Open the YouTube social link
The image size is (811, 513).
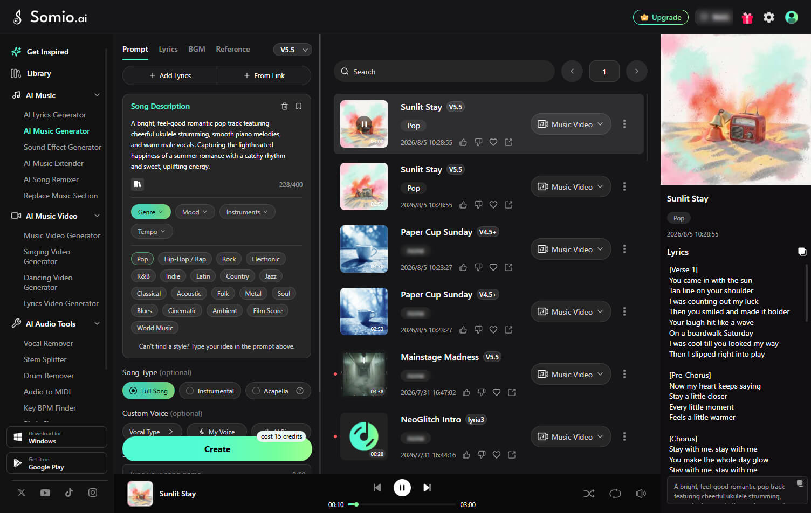click(x=45, y=493)
